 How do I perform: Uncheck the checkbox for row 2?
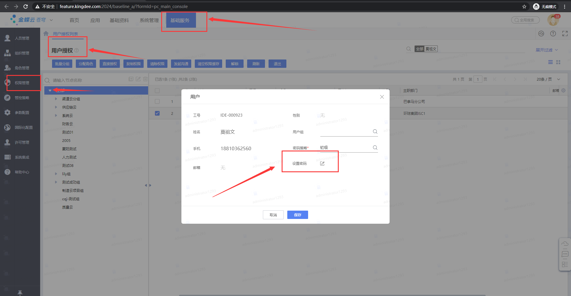pyautogui.click(x=157, y=113)
